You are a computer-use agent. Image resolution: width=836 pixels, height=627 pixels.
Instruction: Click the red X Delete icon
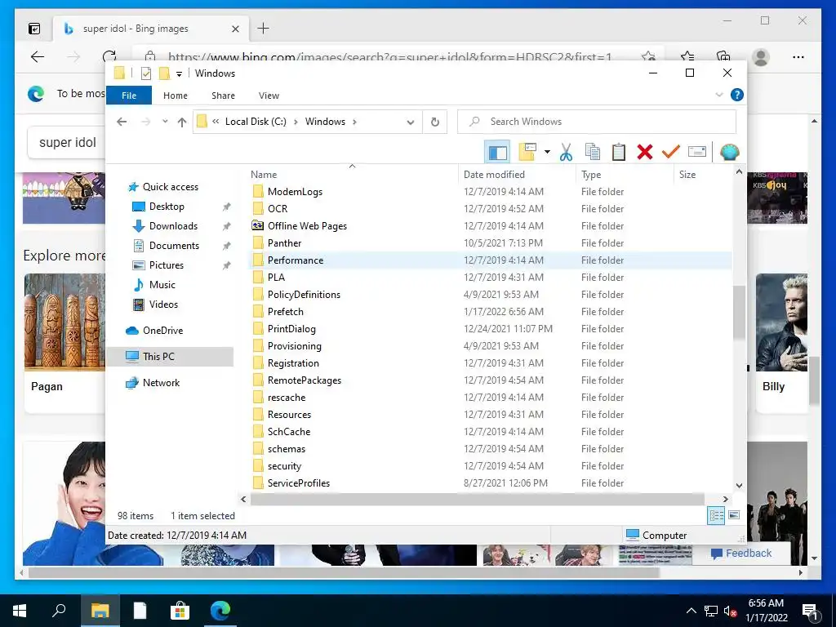[x=645, y=153]
